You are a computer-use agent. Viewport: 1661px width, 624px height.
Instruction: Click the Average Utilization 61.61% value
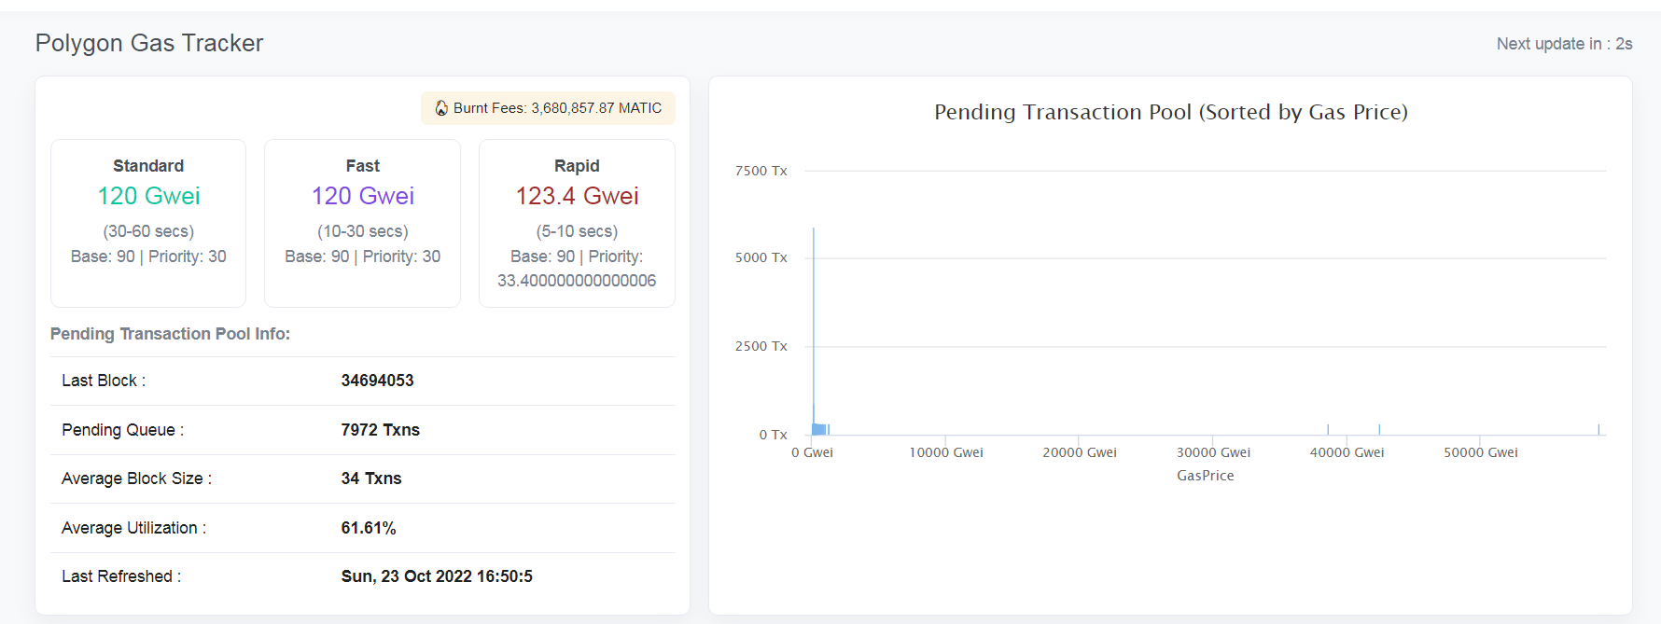tap(368, 528)
